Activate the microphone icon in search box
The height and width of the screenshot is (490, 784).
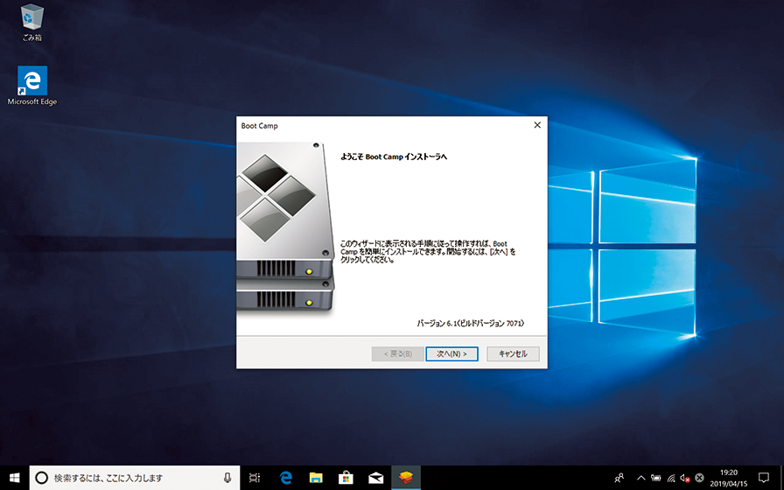pyautogui.click(x=227, y=478)
